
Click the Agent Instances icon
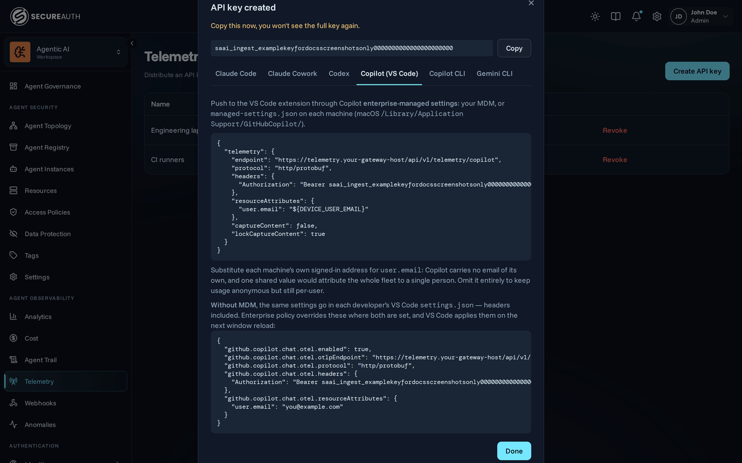(x=13, y=169)
